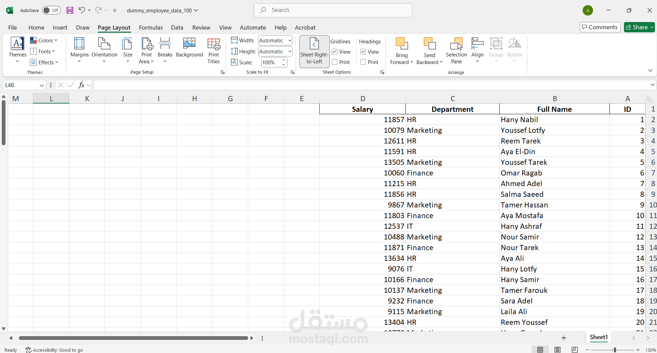Click the Accessibility: Good to go status
Viewport: 657px width, 353px height.
54,350
